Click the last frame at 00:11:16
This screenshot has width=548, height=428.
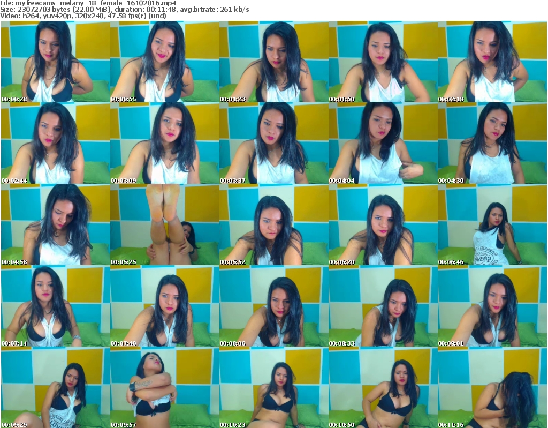pos(492,388)
